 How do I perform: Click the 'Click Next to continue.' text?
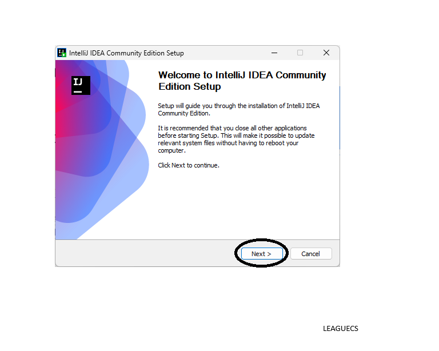pyautogui.click(x=189, y=165)
